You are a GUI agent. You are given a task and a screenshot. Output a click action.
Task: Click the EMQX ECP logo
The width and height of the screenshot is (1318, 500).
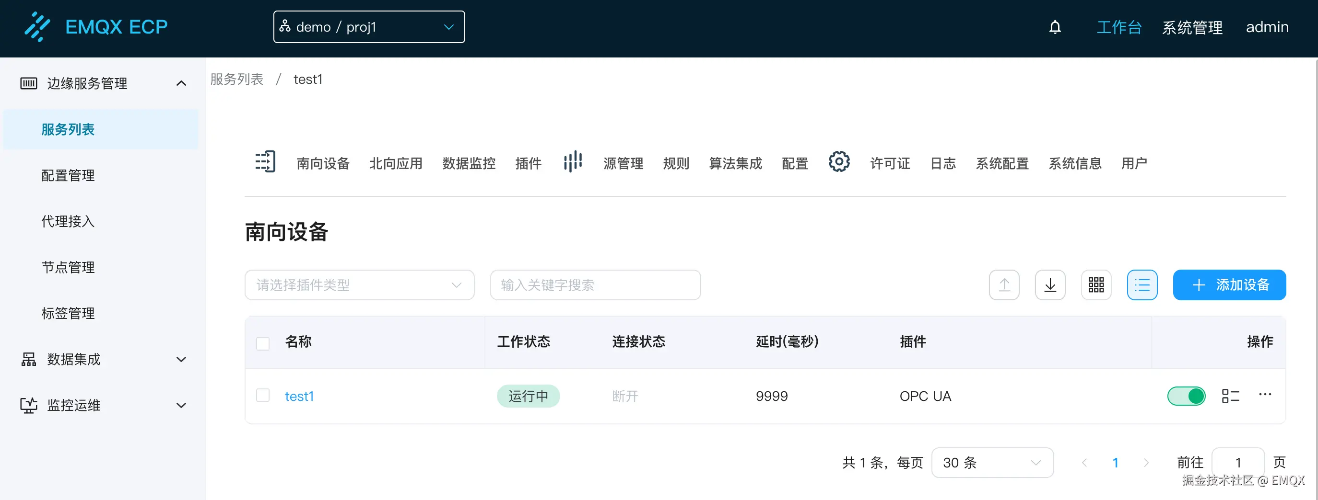96,26
